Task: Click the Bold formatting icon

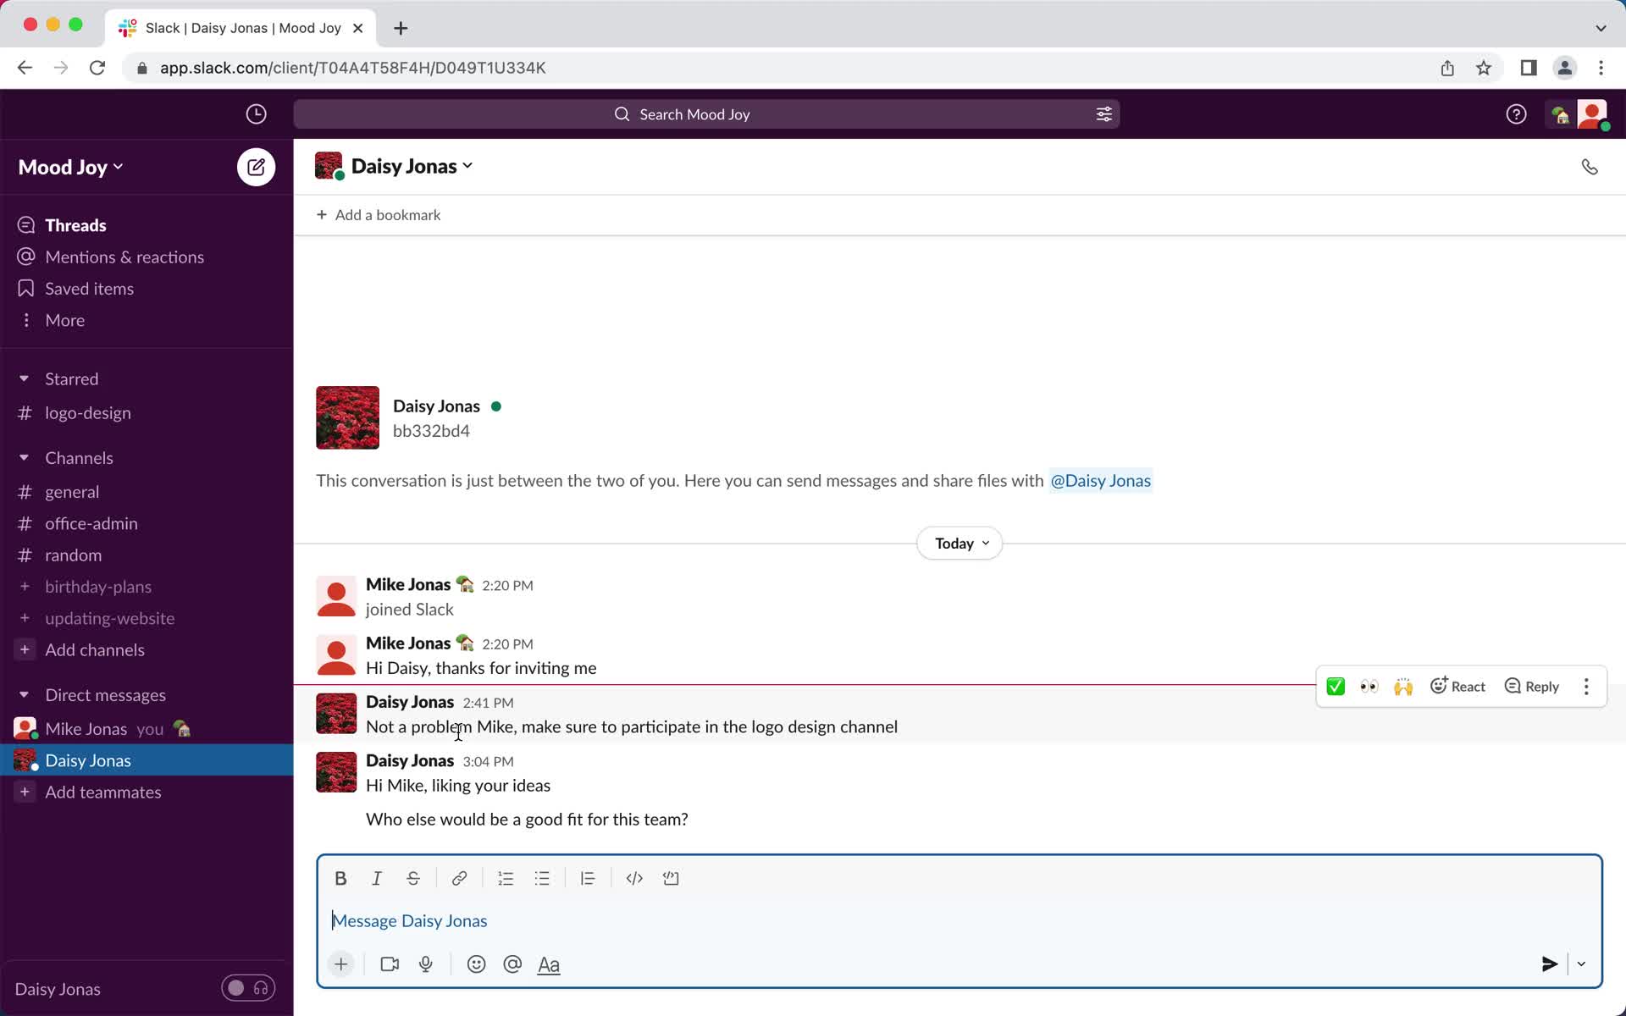Action: click(x=340, y=878)
